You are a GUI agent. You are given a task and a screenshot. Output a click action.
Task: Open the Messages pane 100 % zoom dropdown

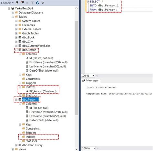(94, 148)
